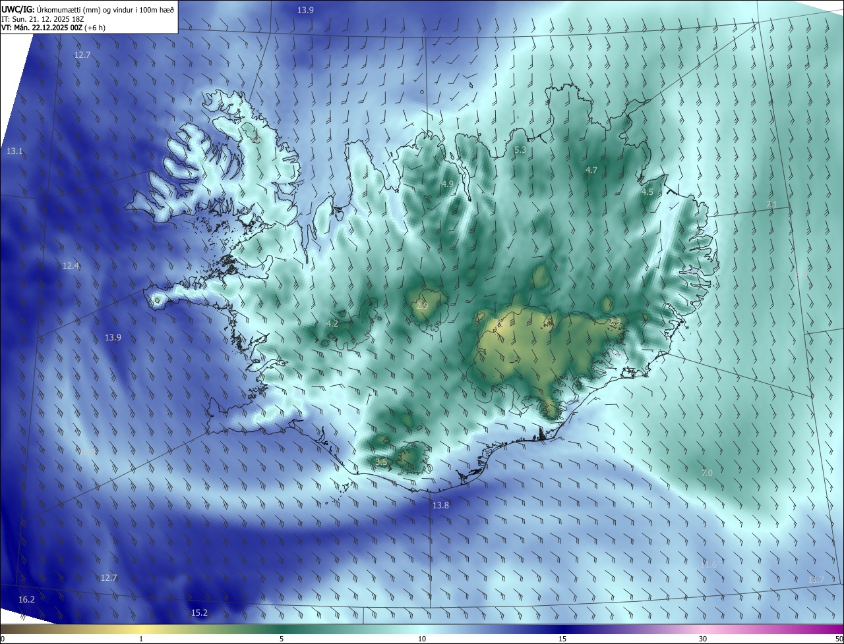Click the 15.2 value near the bottom edge
Viewport: 844px width, 644px height.
point(199,613)
